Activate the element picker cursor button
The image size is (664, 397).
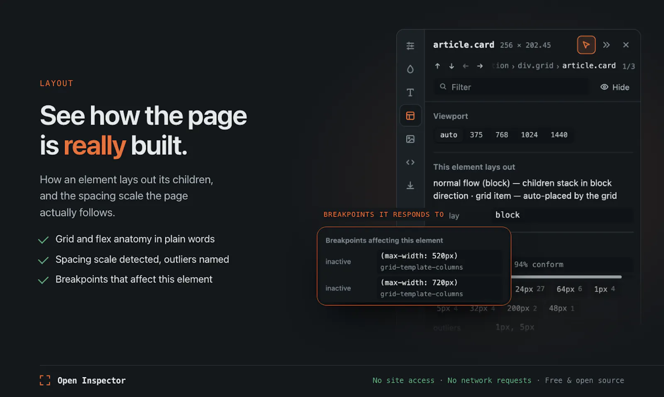click(x=586, y=45)
